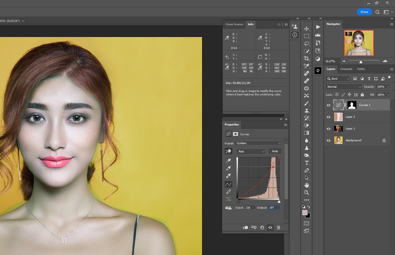Screen dimensions: 395x255
Task: Switch to the Clone Source tab
Action: pos(234,24)
